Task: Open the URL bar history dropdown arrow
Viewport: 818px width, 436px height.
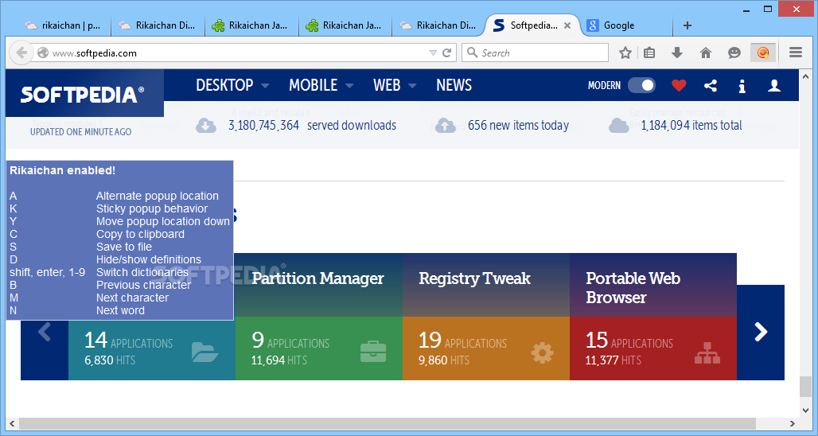Action: pyautogui.click(x=433, y=53)
